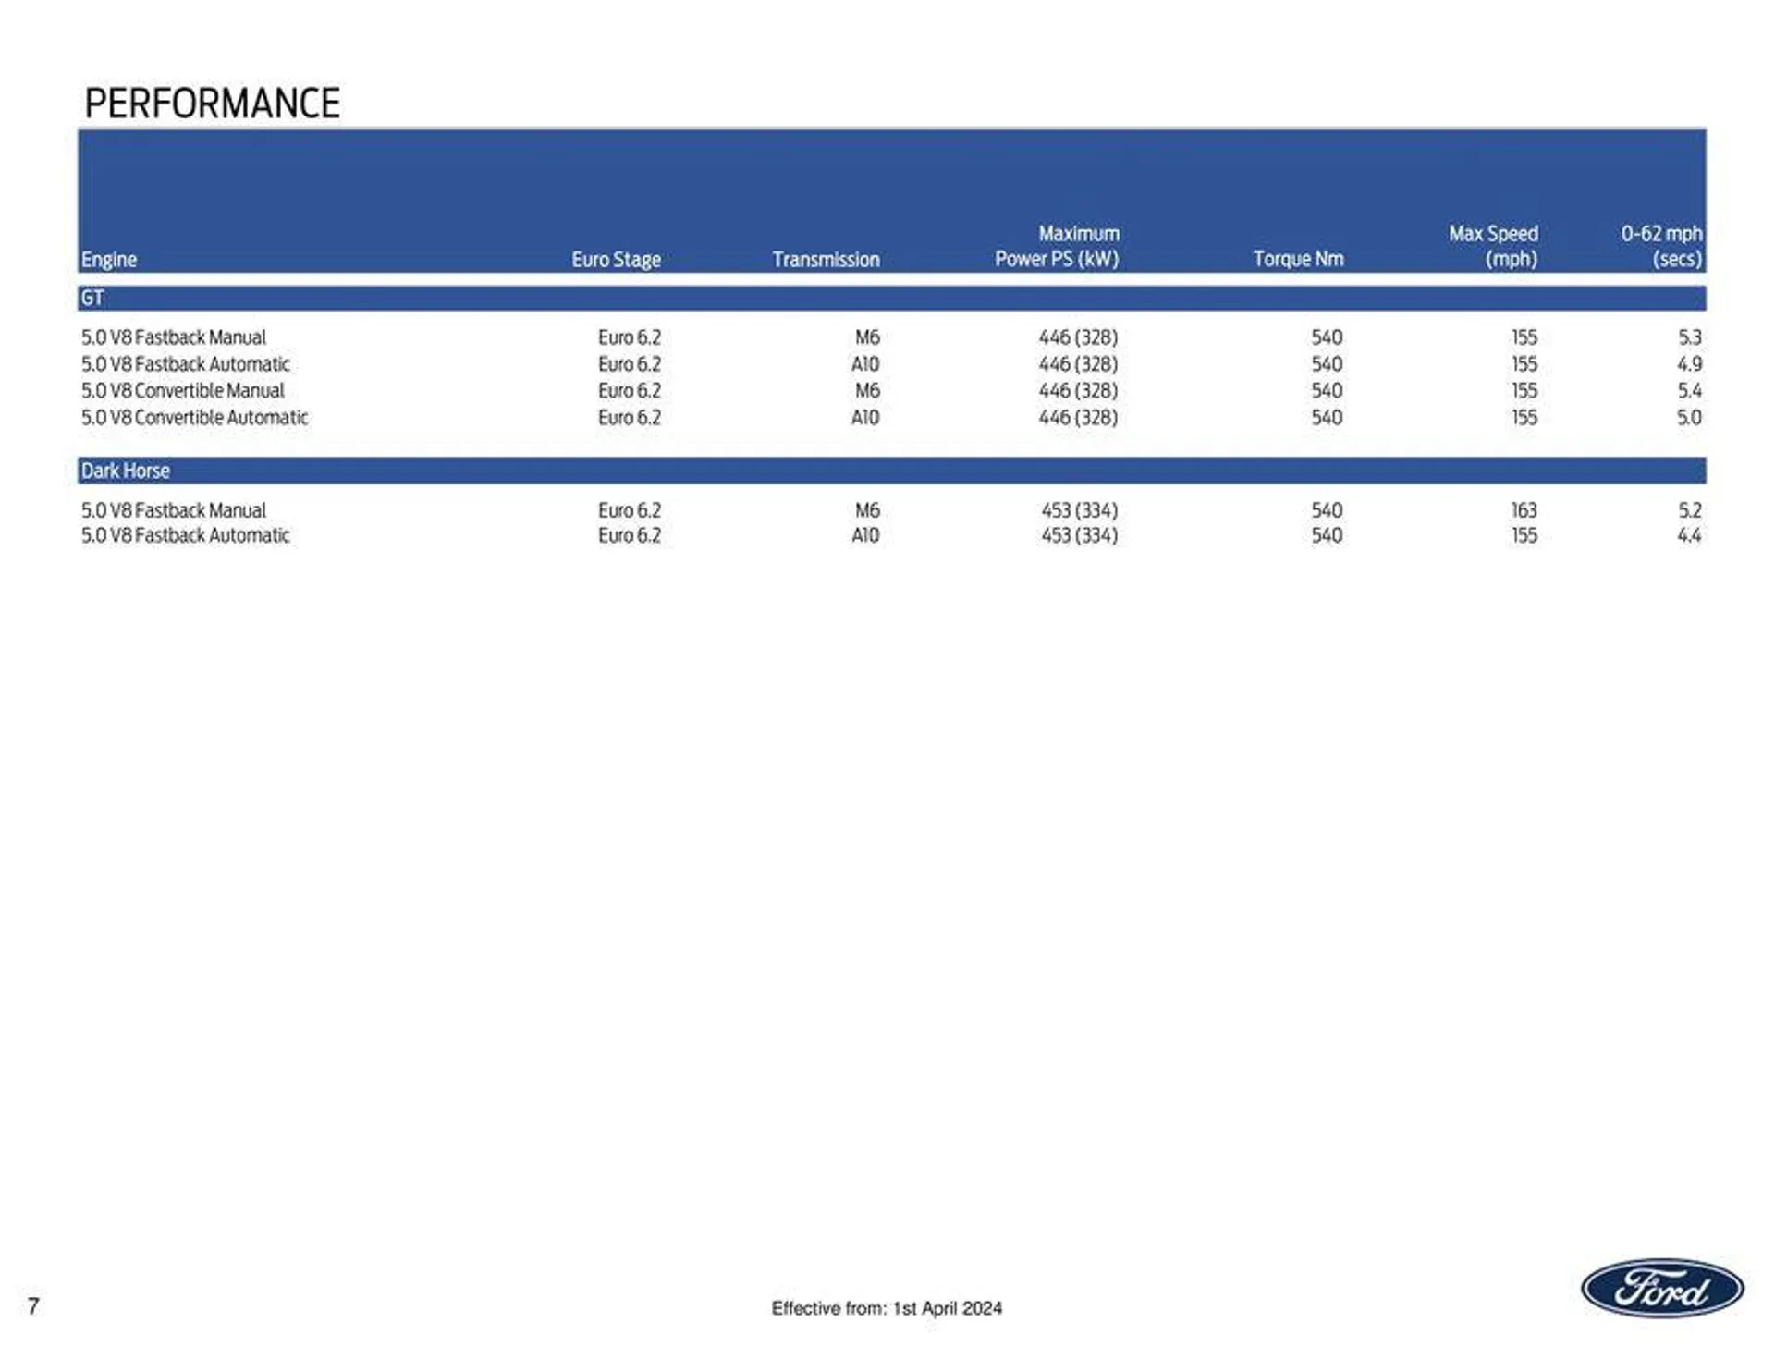This screenshot has height=1371, width=1775.
Task: Click 540 torque for Convertible Automatic
Action: tap(1328, 418)
